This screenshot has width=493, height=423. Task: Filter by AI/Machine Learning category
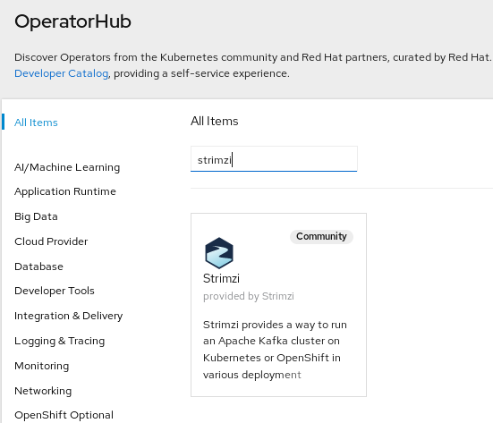click(x=67, y=167)
